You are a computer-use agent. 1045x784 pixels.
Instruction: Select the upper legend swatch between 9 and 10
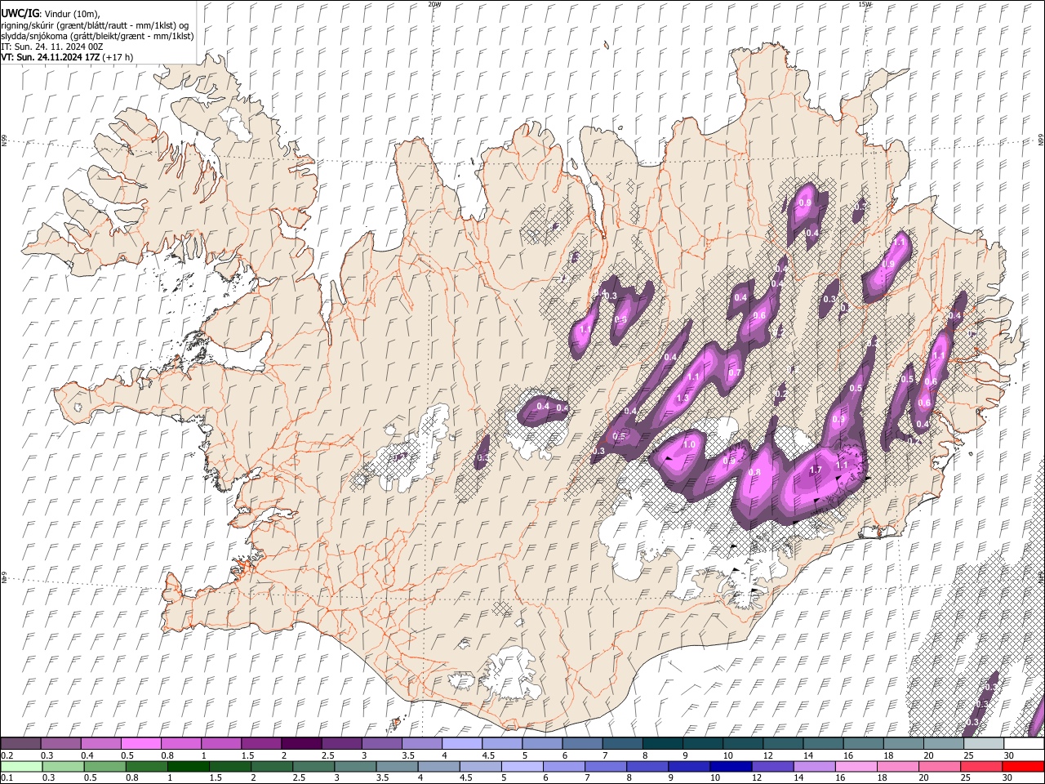click(x=703, y=743)
